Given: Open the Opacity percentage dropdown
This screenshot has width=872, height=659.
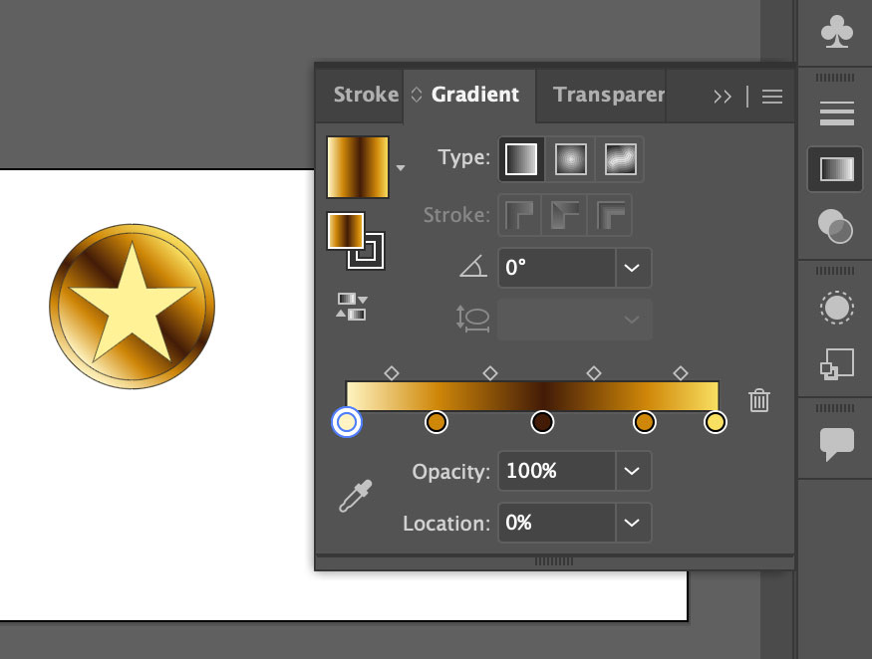Looking at the screenshot, I should pos(632,471).
